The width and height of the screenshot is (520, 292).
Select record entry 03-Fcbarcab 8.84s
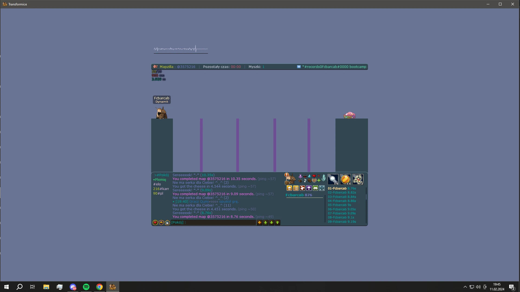click(x=342, y=197)
